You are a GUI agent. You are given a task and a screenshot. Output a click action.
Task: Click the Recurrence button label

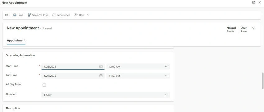tap(63, 15)
